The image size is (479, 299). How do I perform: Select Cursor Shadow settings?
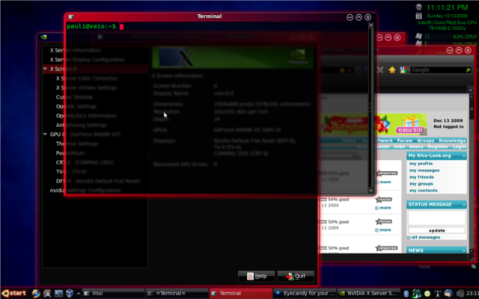(x=74, y=97)
